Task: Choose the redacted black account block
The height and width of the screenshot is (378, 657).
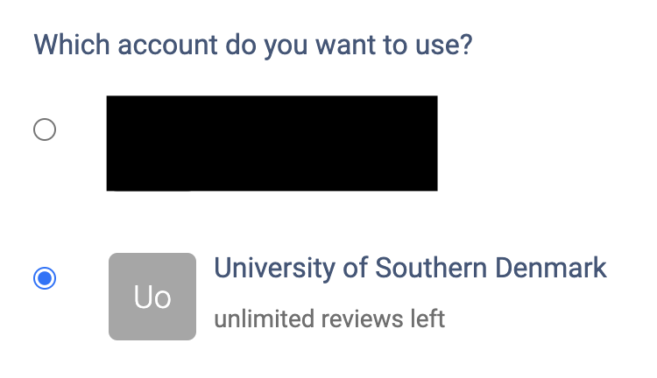Action: pyautogui.click(x=272, y=143)
